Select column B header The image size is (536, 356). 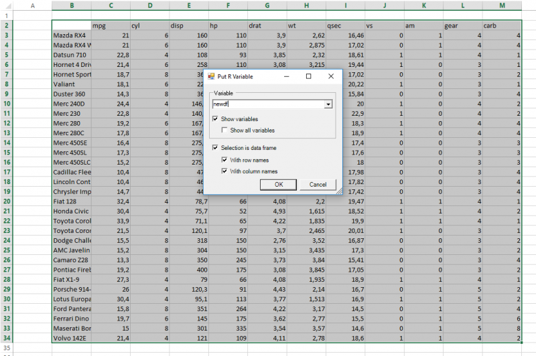[72, 5]
